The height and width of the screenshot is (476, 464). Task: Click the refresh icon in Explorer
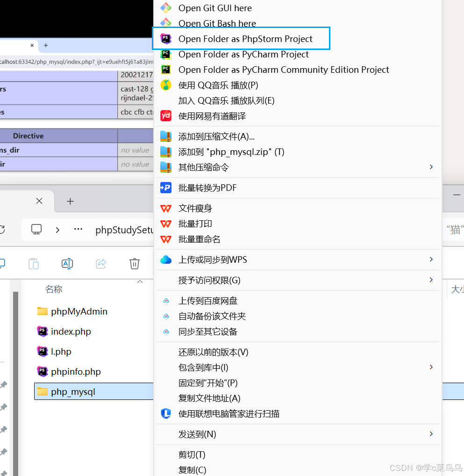pos(2,230)
